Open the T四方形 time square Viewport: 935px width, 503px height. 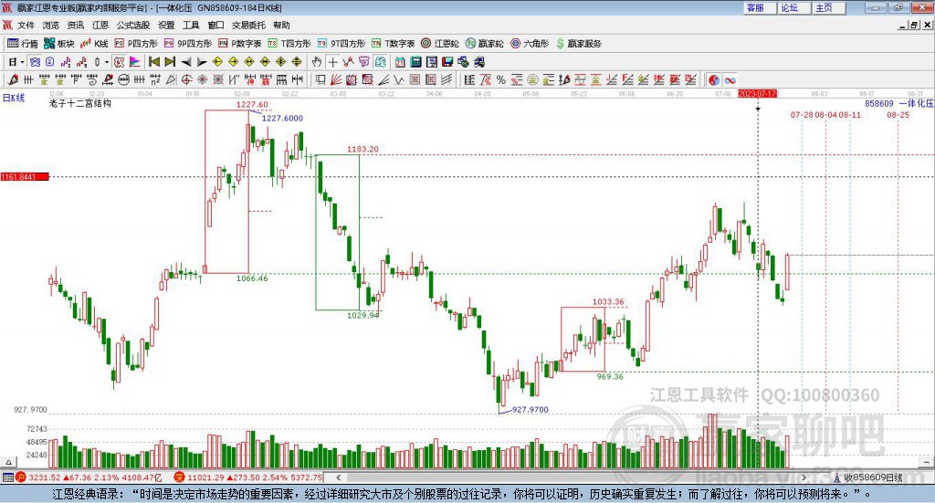tap(289, 44)
